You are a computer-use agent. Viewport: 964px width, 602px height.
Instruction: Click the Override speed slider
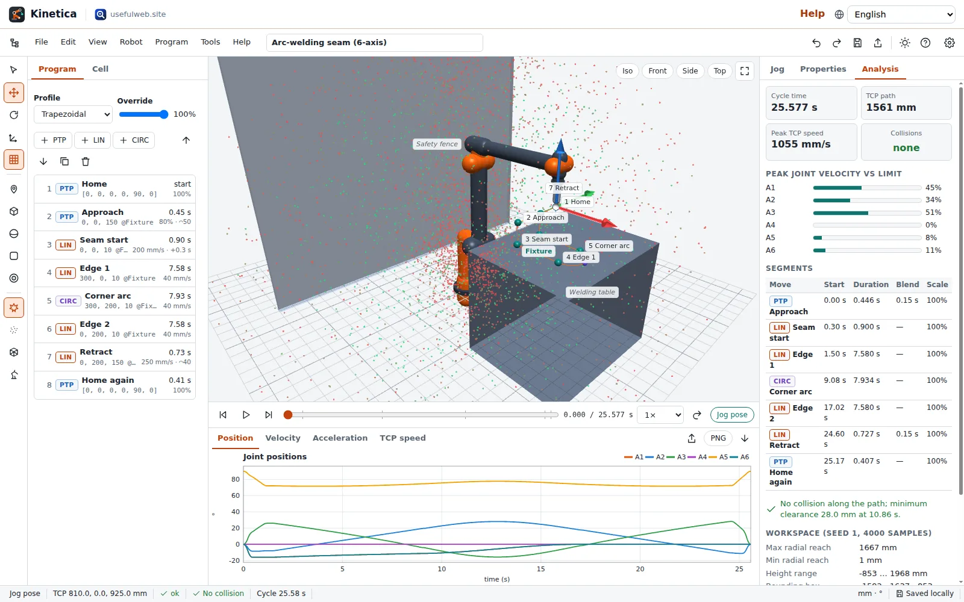click(x=144, y=114)
